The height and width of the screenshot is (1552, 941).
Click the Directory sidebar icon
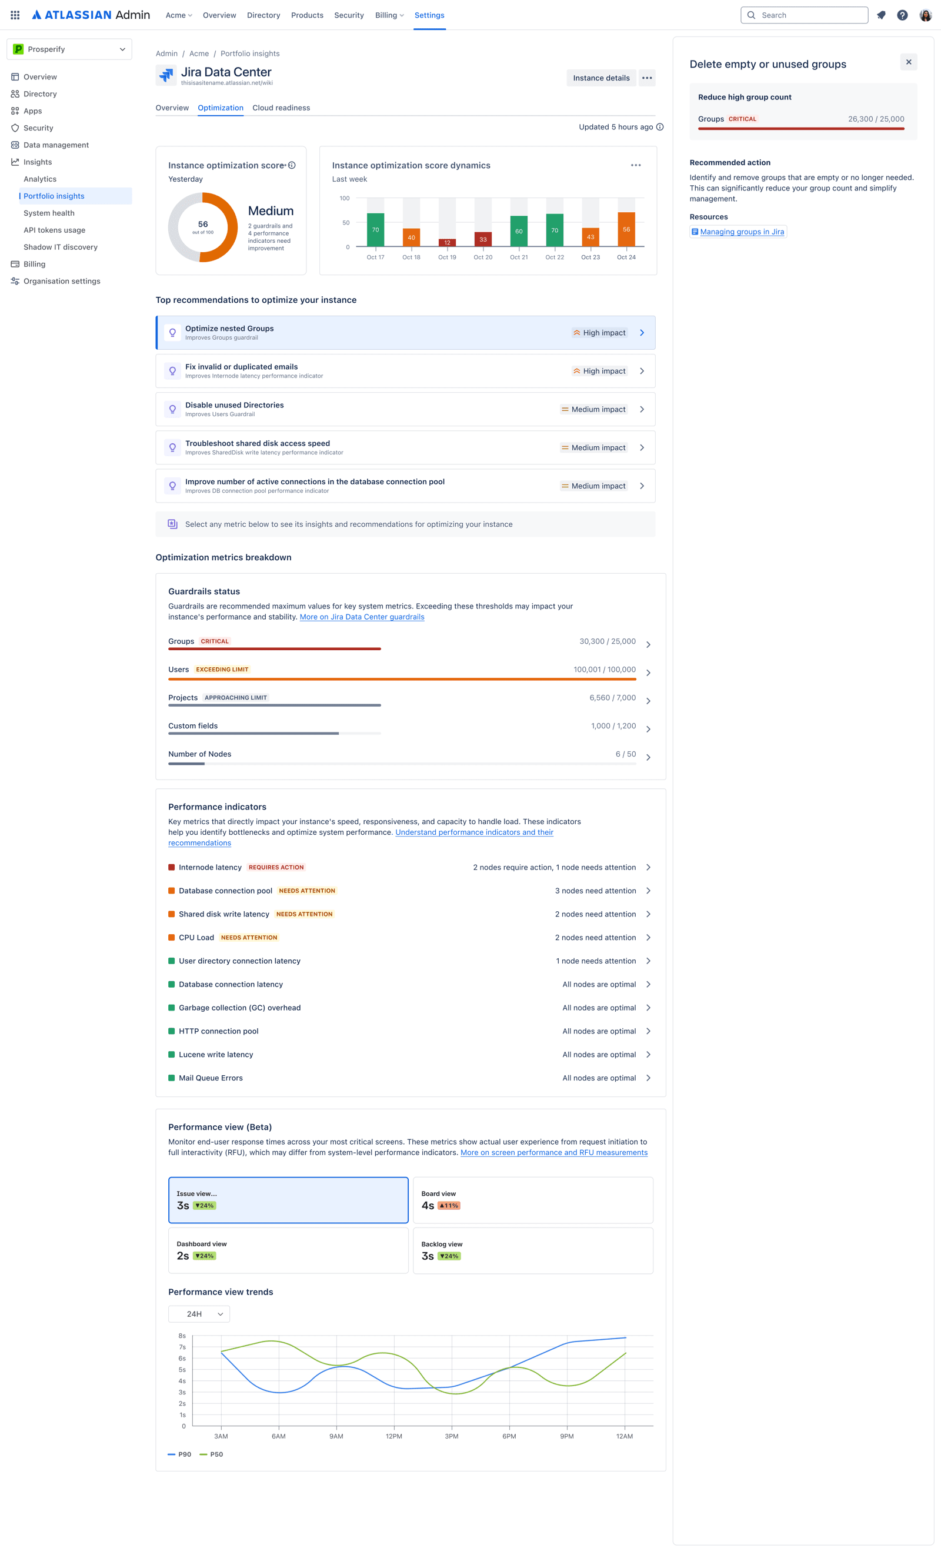tap(15, 94)
